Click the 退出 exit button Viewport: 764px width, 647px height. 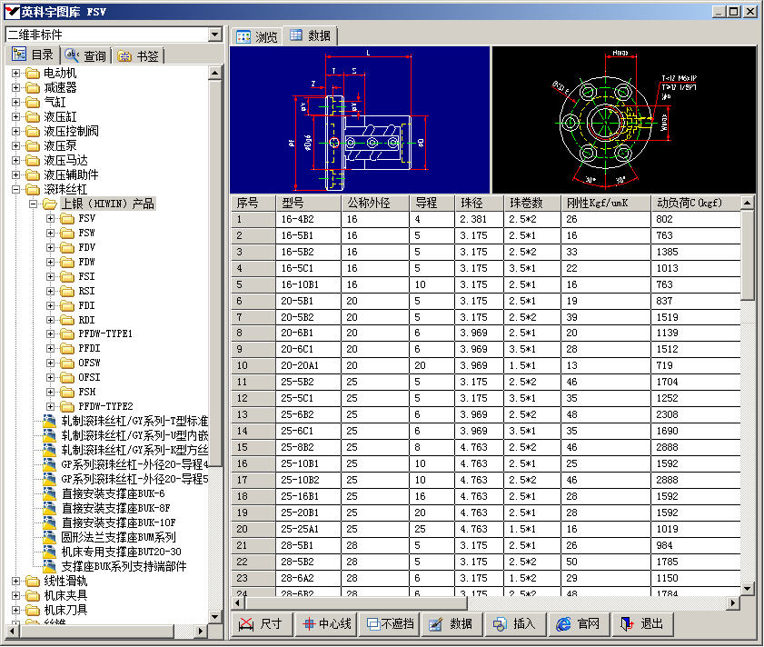(642, 624)
